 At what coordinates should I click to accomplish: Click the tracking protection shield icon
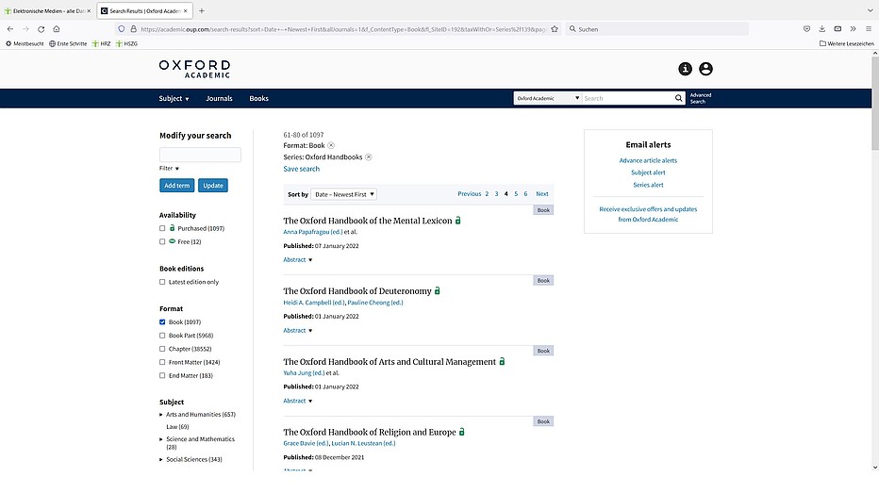pos(121,29)
